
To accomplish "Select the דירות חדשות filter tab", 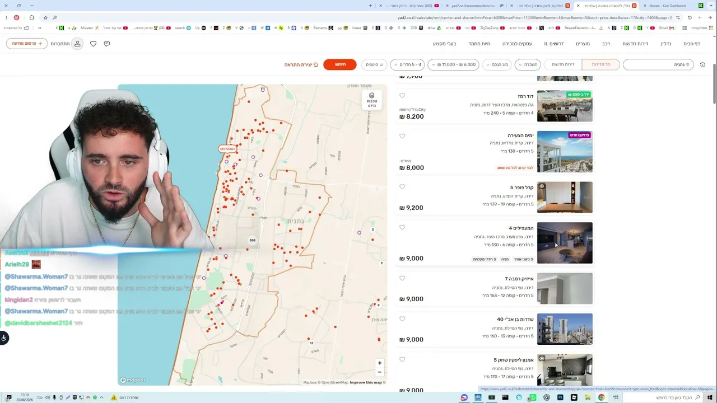I will 563,65.
